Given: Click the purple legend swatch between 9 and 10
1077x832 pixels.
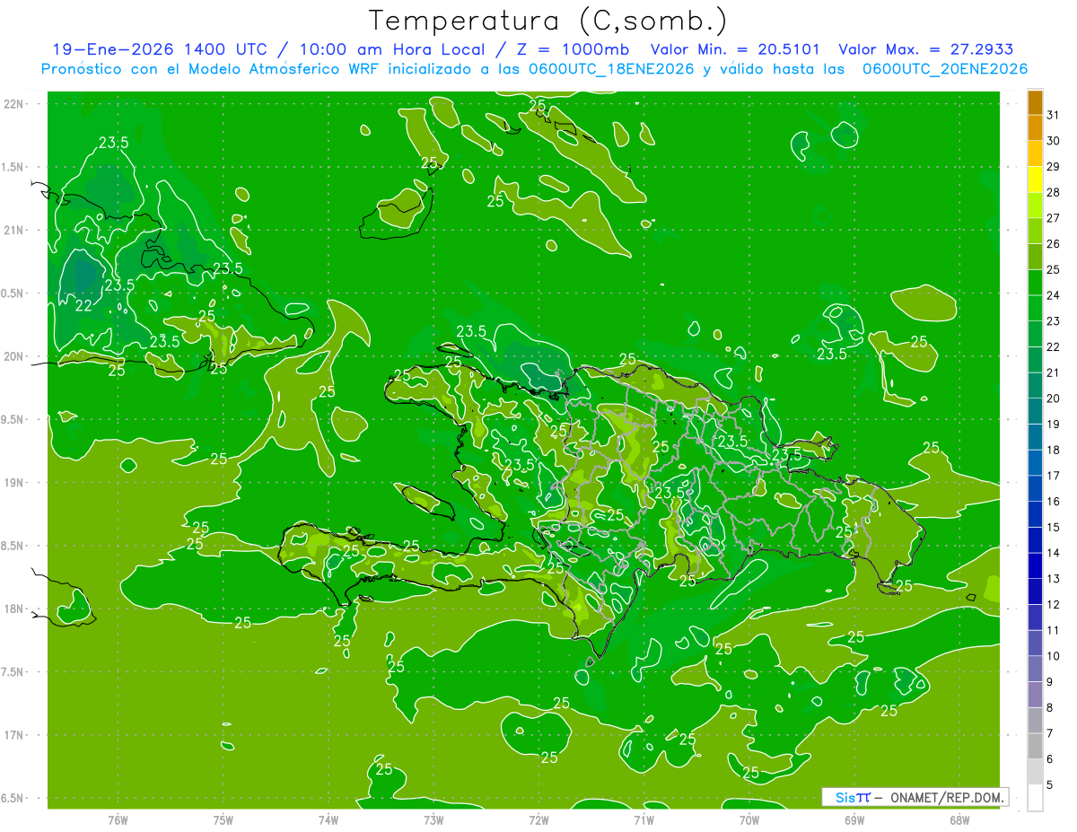Looking at the screenshot, I should pyautogui.click(x=1035, y=669).
